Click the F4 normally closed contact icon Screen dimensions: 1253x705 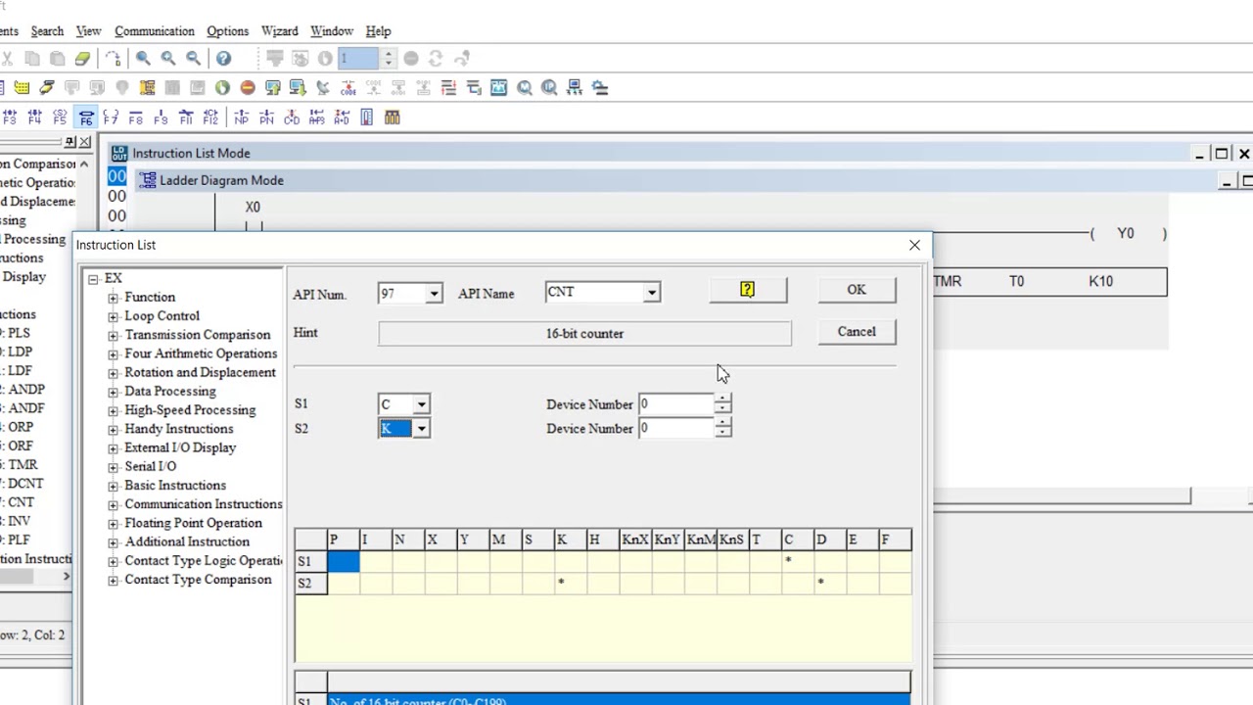click(x=35, y=117)
